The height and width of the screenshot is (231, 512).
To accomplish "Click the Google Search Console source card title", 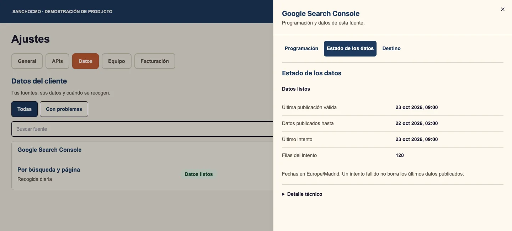I will click(49, 150).
